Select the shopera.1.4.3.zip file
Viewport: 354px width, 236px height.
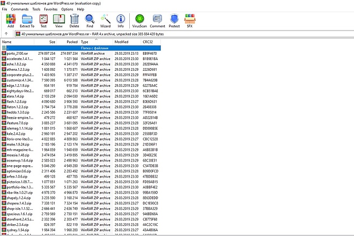(19, 203)
